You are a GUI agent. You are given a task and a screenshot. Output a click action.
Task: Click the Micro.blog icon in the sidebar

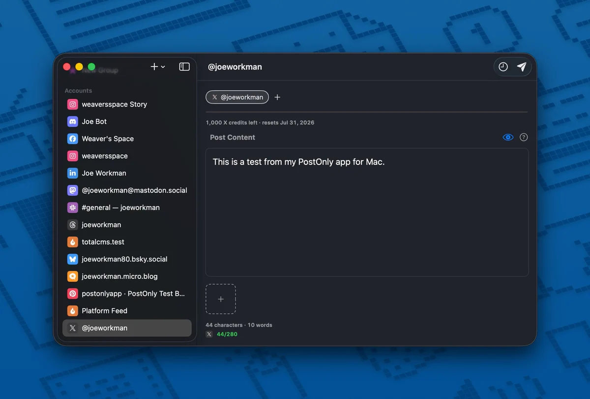point(73,276)
